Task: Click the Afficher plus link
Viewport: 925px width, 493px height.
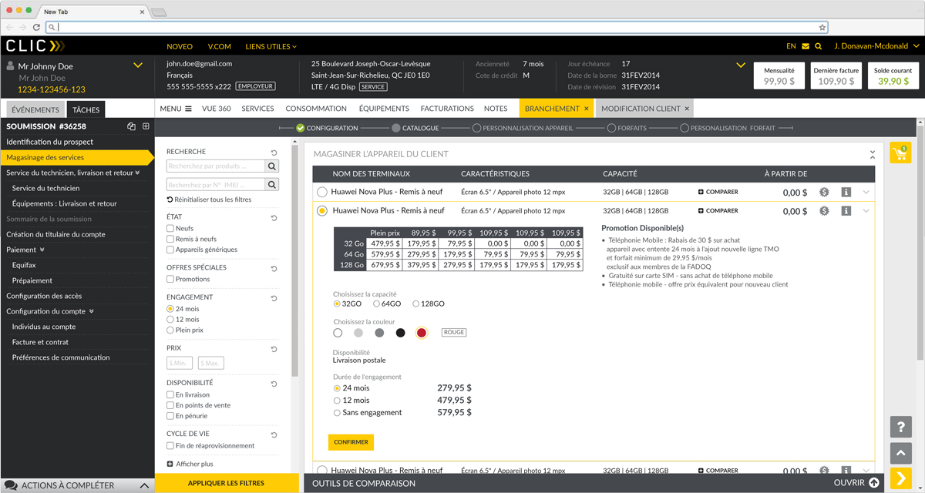Action: click(190, 464)
